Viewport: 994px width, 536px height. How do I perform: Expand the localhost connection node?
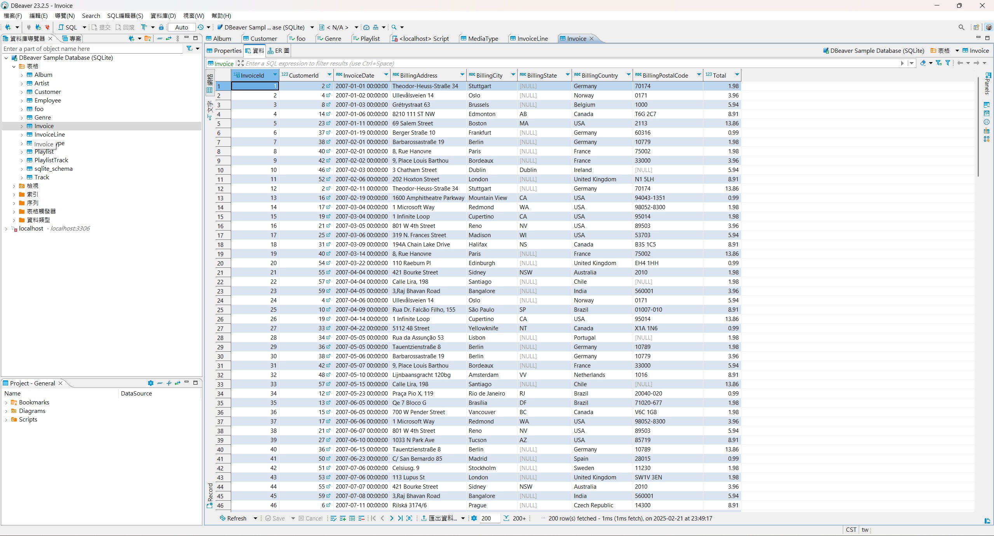(x=6, y=229)
